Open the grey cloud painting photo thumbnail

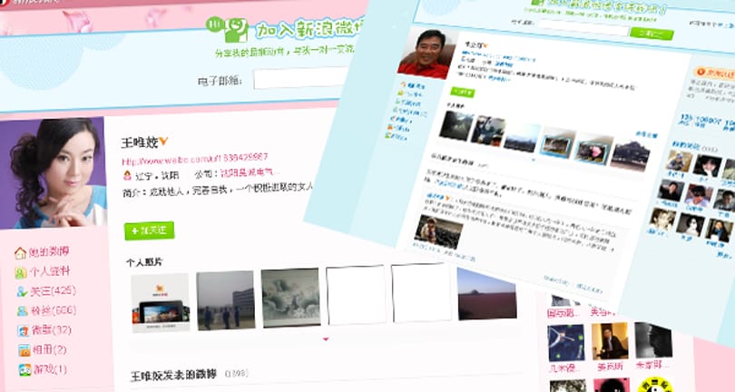[290, 298]
